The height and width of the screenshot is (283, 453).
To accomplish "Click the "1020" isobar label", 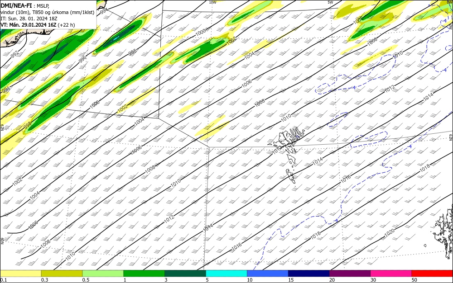I will pyautogui.click(x=390, y=232).
